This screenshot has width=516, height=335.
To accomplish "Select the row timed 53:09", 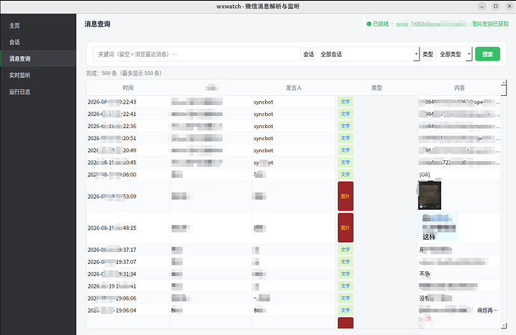I will click(x=294, y=196).
